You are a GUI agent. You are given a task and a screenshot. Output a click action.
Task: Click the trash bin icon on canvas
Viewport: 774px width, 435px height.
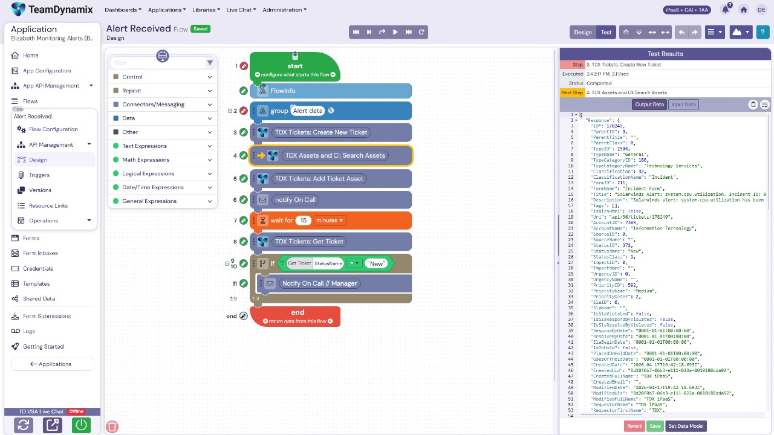point(112,427)
